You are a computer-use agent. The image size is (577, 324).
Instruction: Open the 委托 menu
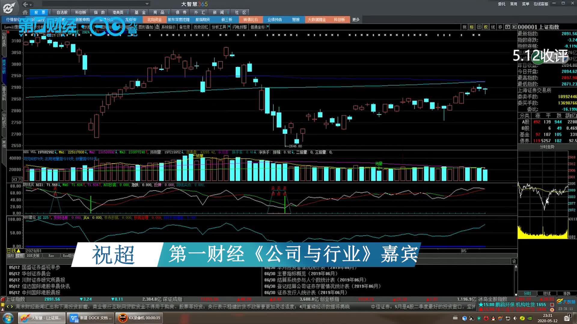point(502,4)
